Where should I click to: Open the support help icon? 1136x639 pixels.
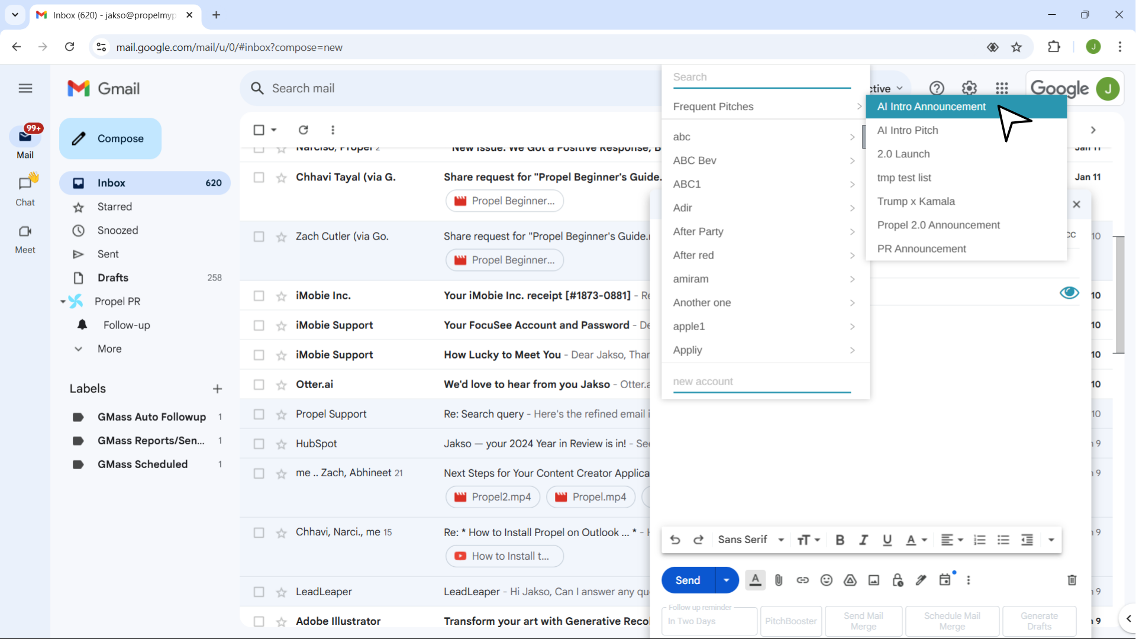[937, 89]
